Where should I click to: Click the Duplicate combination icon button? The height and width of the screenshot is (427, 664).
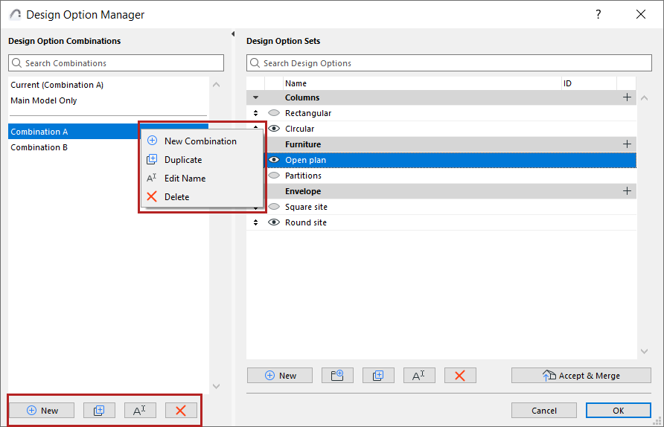pos(99,410)
